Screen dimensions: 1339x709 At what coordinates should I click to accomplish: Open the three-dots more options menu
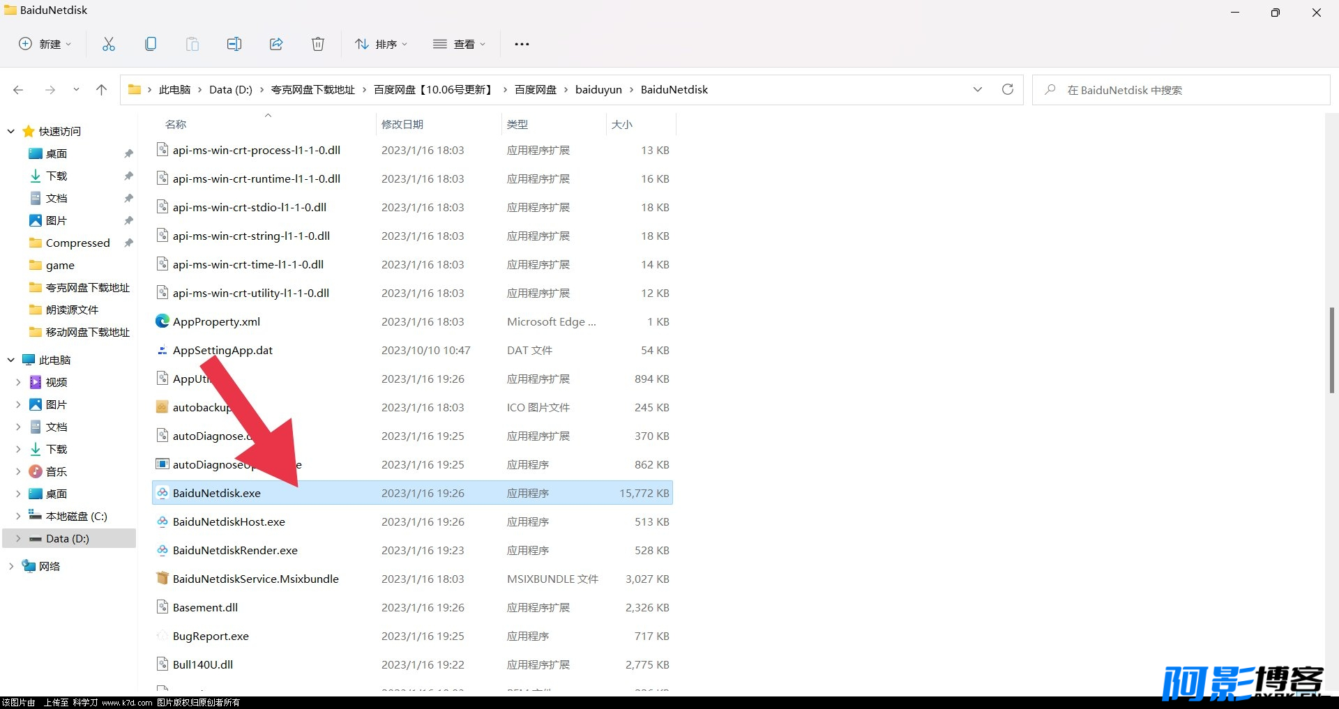tap(522, 44)
